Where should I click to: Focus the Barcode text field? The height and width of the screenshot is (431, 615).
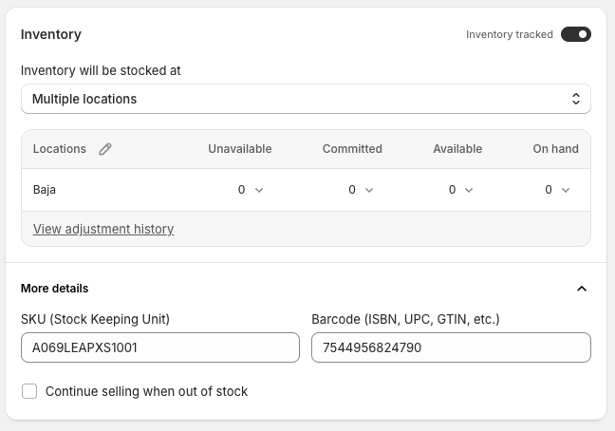[451, 347]
